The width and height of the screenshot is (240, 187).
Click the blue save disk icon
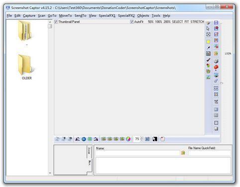coord(216,22)
